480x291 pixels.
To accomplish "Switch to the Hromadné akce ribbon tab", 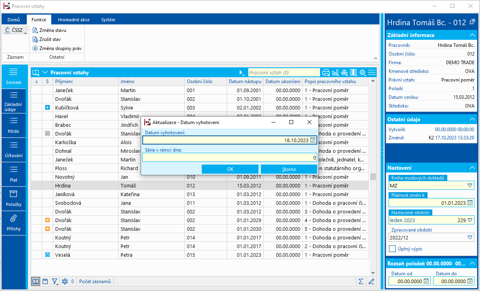I will tap(73, 20).
